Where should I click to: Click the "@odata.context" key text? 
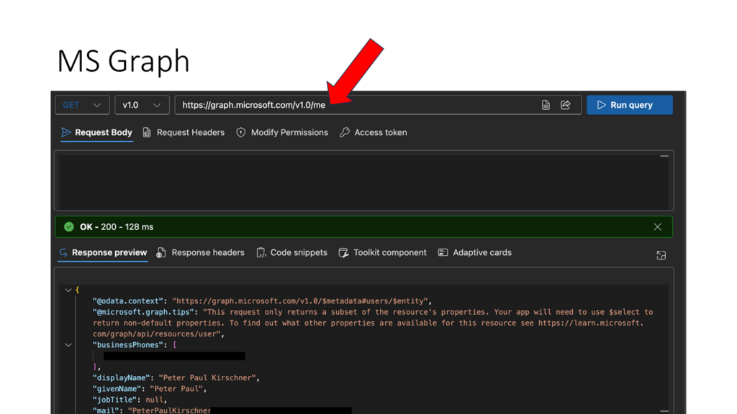(x=128, y=301)
